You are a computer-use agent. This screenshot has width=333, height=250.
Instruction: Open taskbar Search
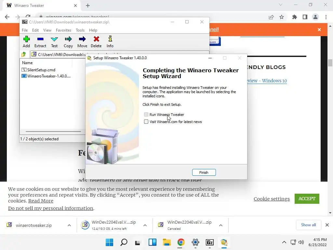tap(124, 242)
